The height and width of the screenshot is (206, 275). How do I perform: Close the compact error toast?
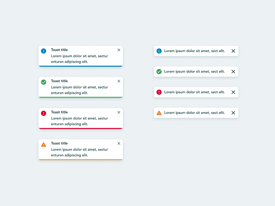[233, 92]
